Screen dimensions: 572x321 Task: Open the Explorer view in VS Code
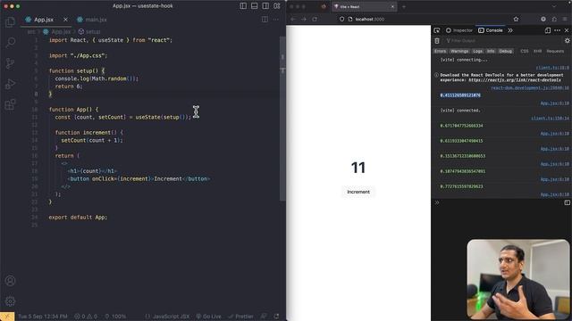(x=10, y=21)
